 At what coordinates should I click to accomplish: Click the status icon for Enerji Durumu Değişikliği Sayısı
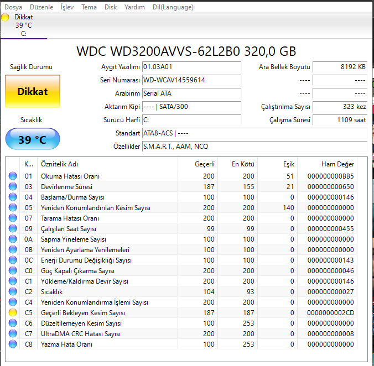coord(13,260)
